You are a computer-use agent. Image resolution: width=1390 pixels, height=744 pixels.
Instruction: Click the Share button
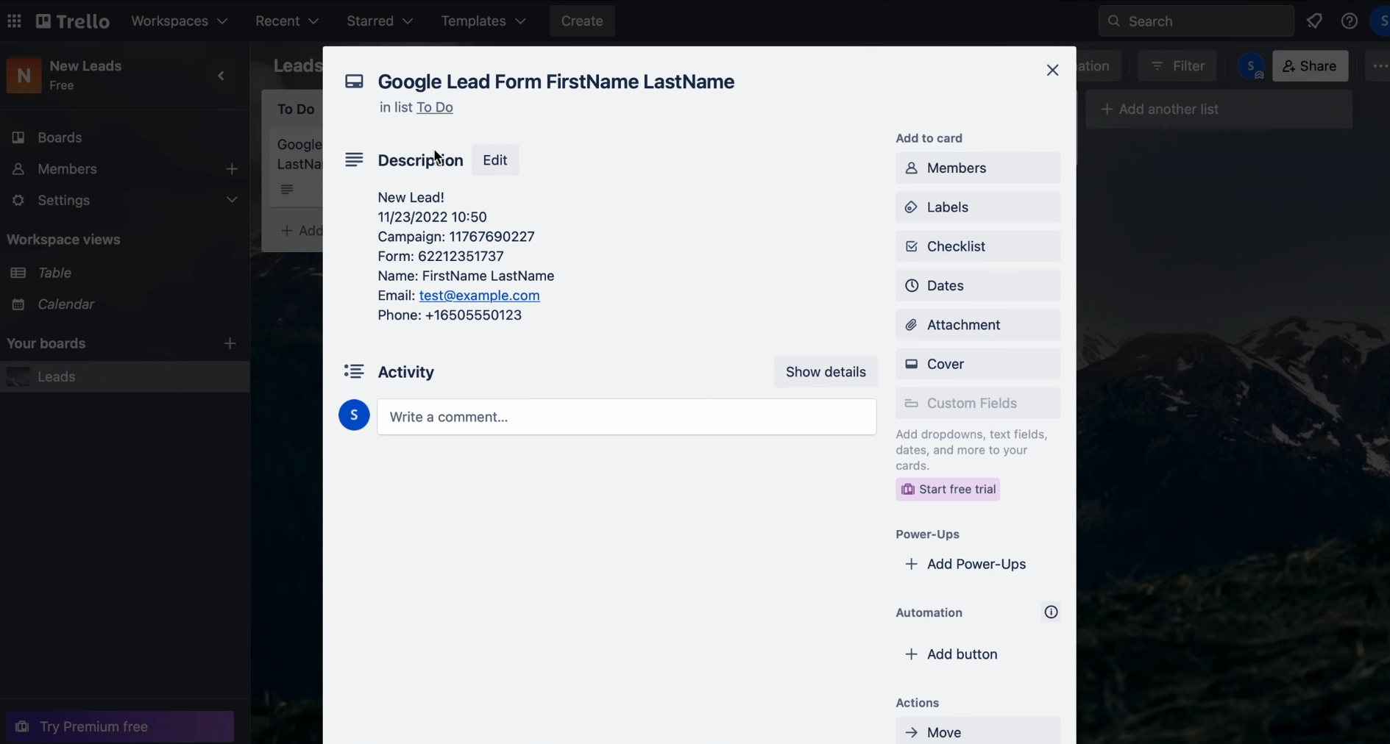(x=1310, y=66)
